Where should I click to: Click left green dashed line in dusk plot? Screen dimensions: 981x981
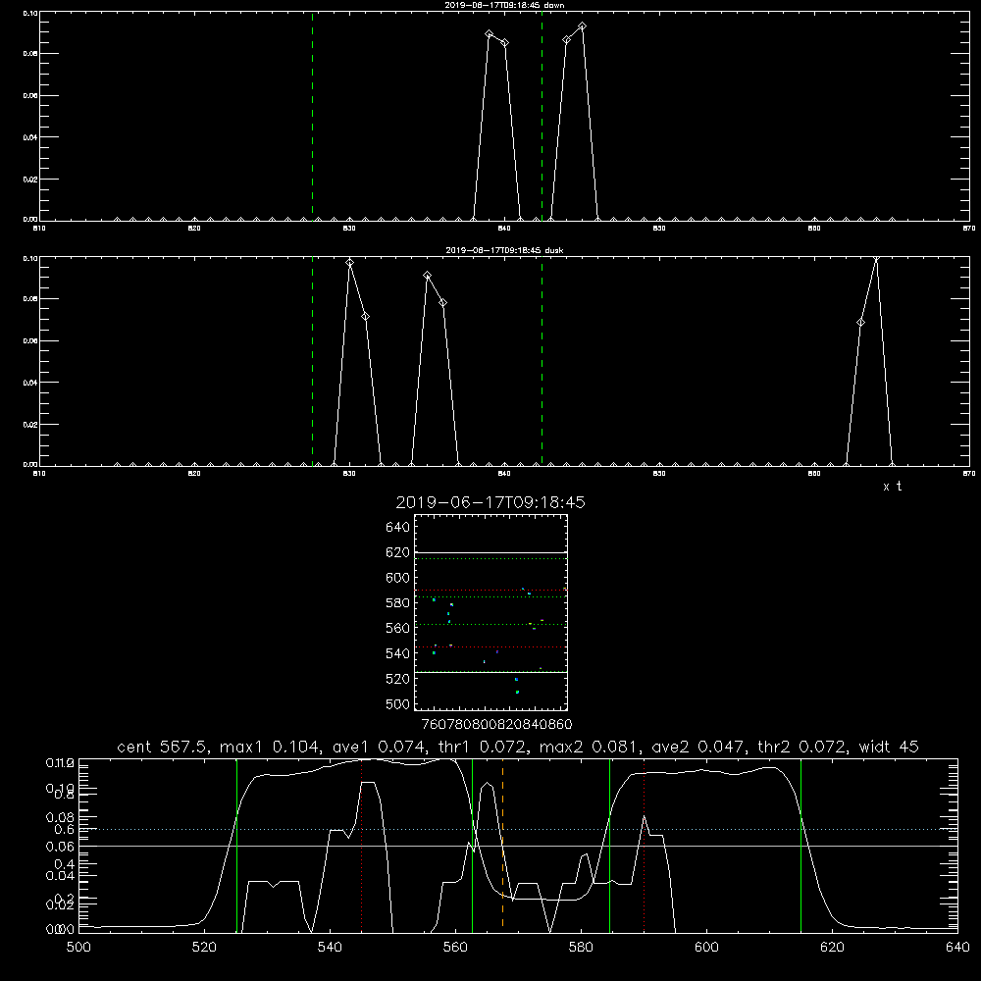[312, 361]
